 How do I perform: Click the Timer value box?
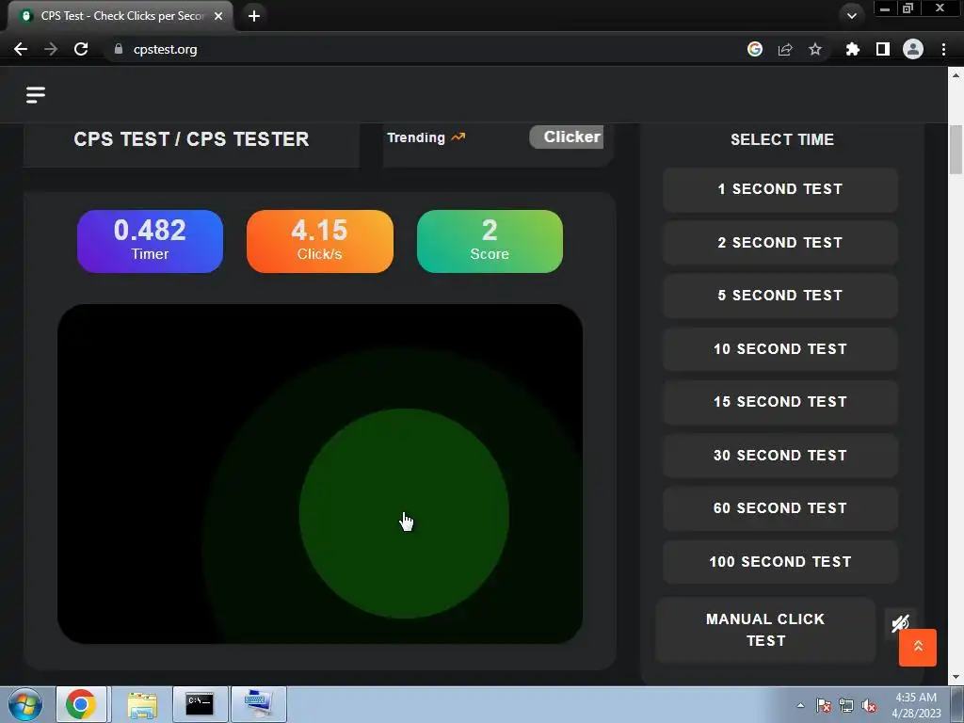(150, 242)
